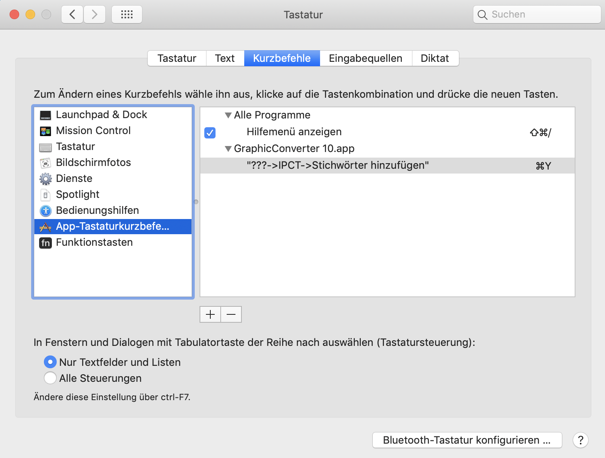Select Tastatur category in sidebar
Screen dimensions: 605x458
tap(113, 147)
